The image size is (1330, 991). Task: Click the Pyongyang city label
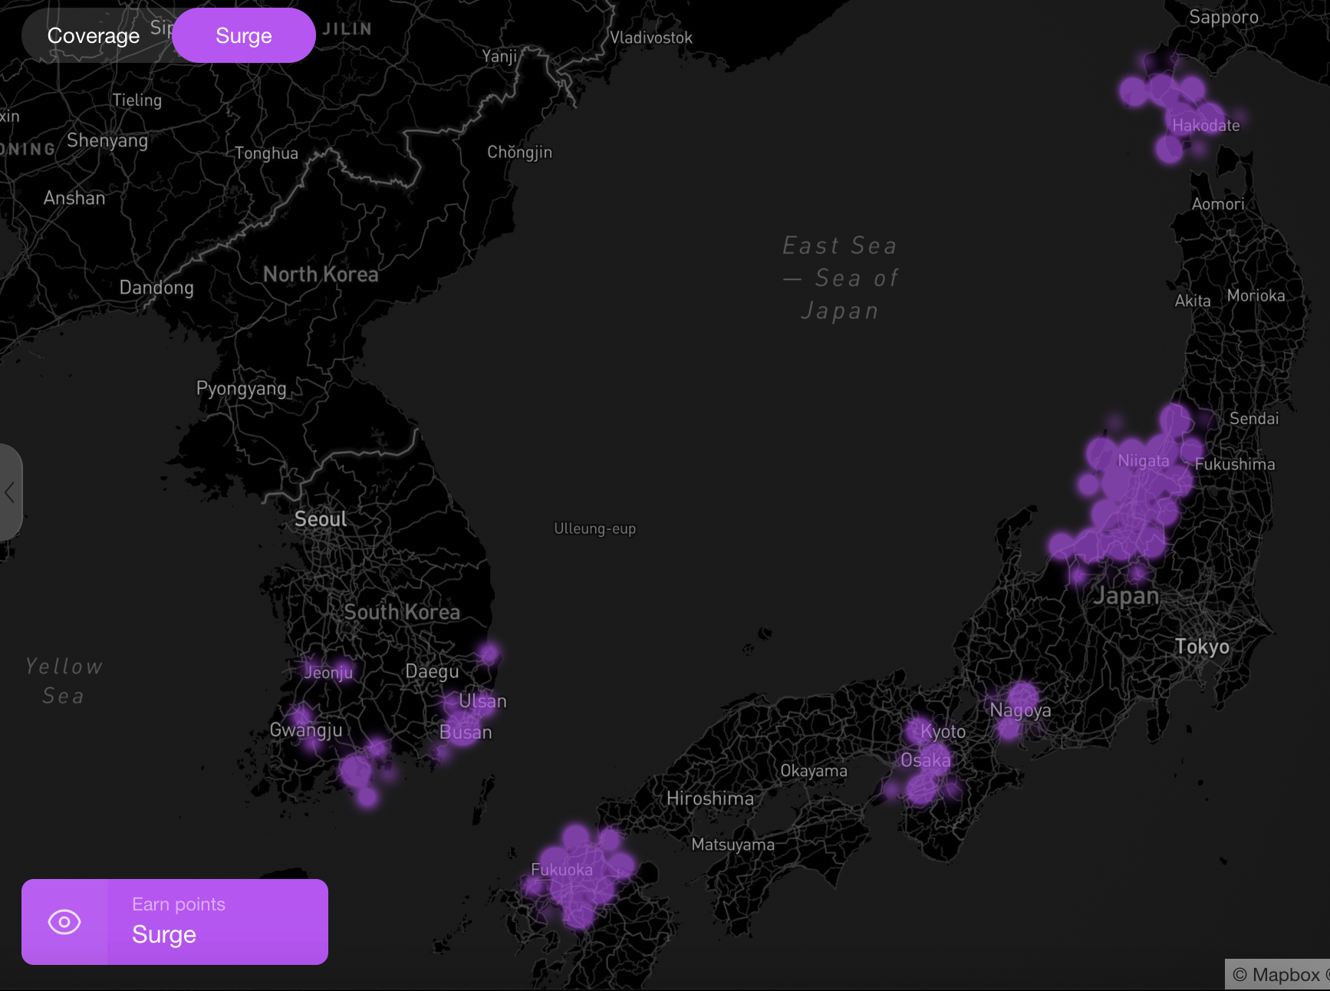[x=242, y=389]
